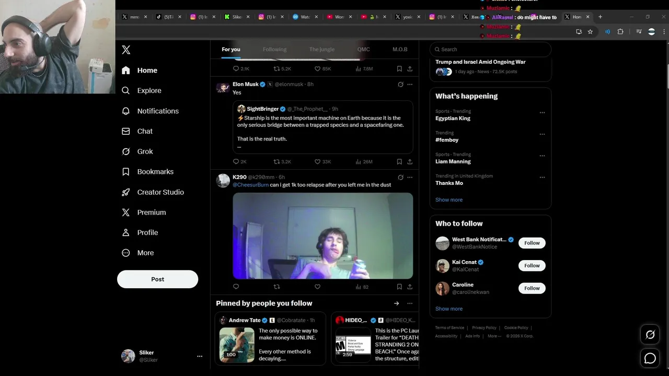Open the More menu in sidebar

[138, 253]
